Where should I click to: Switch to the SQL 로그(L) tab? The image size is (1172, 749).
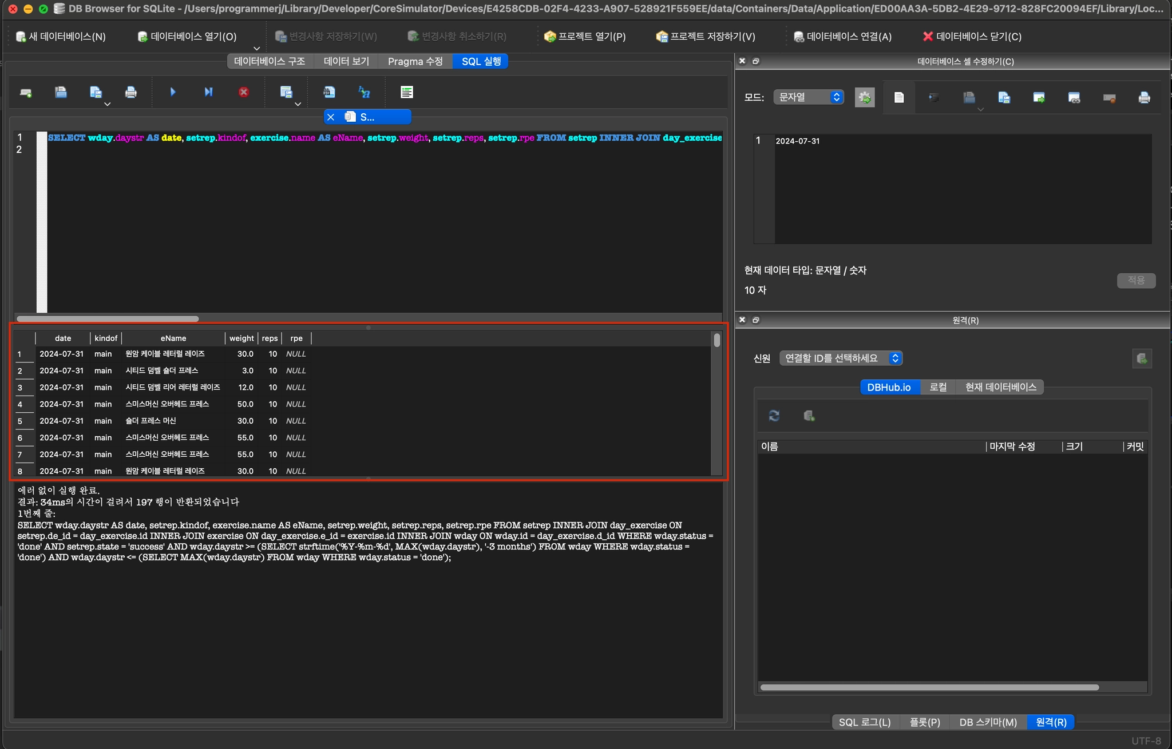point(864,722)
